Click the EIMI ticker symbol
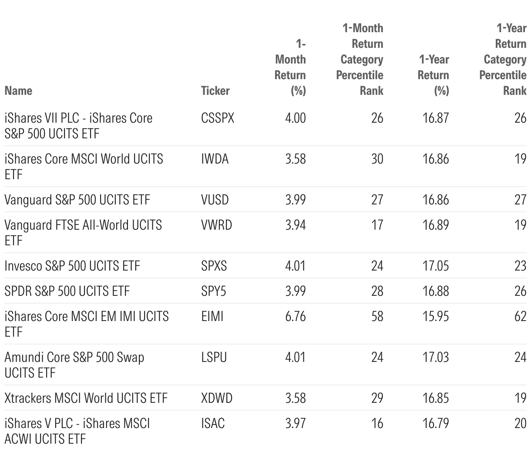531x455 pixels. [x=212, y=316]
